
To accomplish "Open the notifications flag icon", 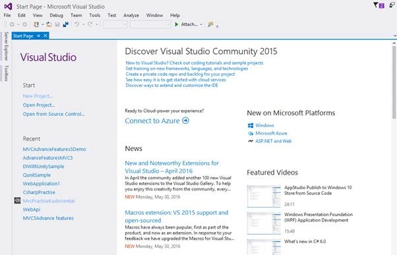I will tap(379, 5).
